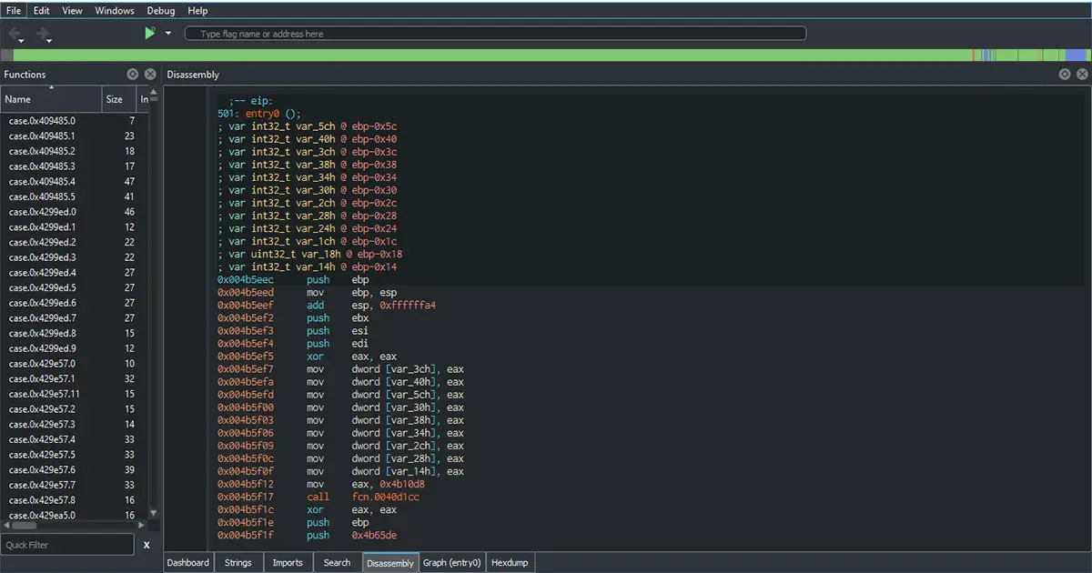Select function case.0x429e57.6

click(73, 470)
